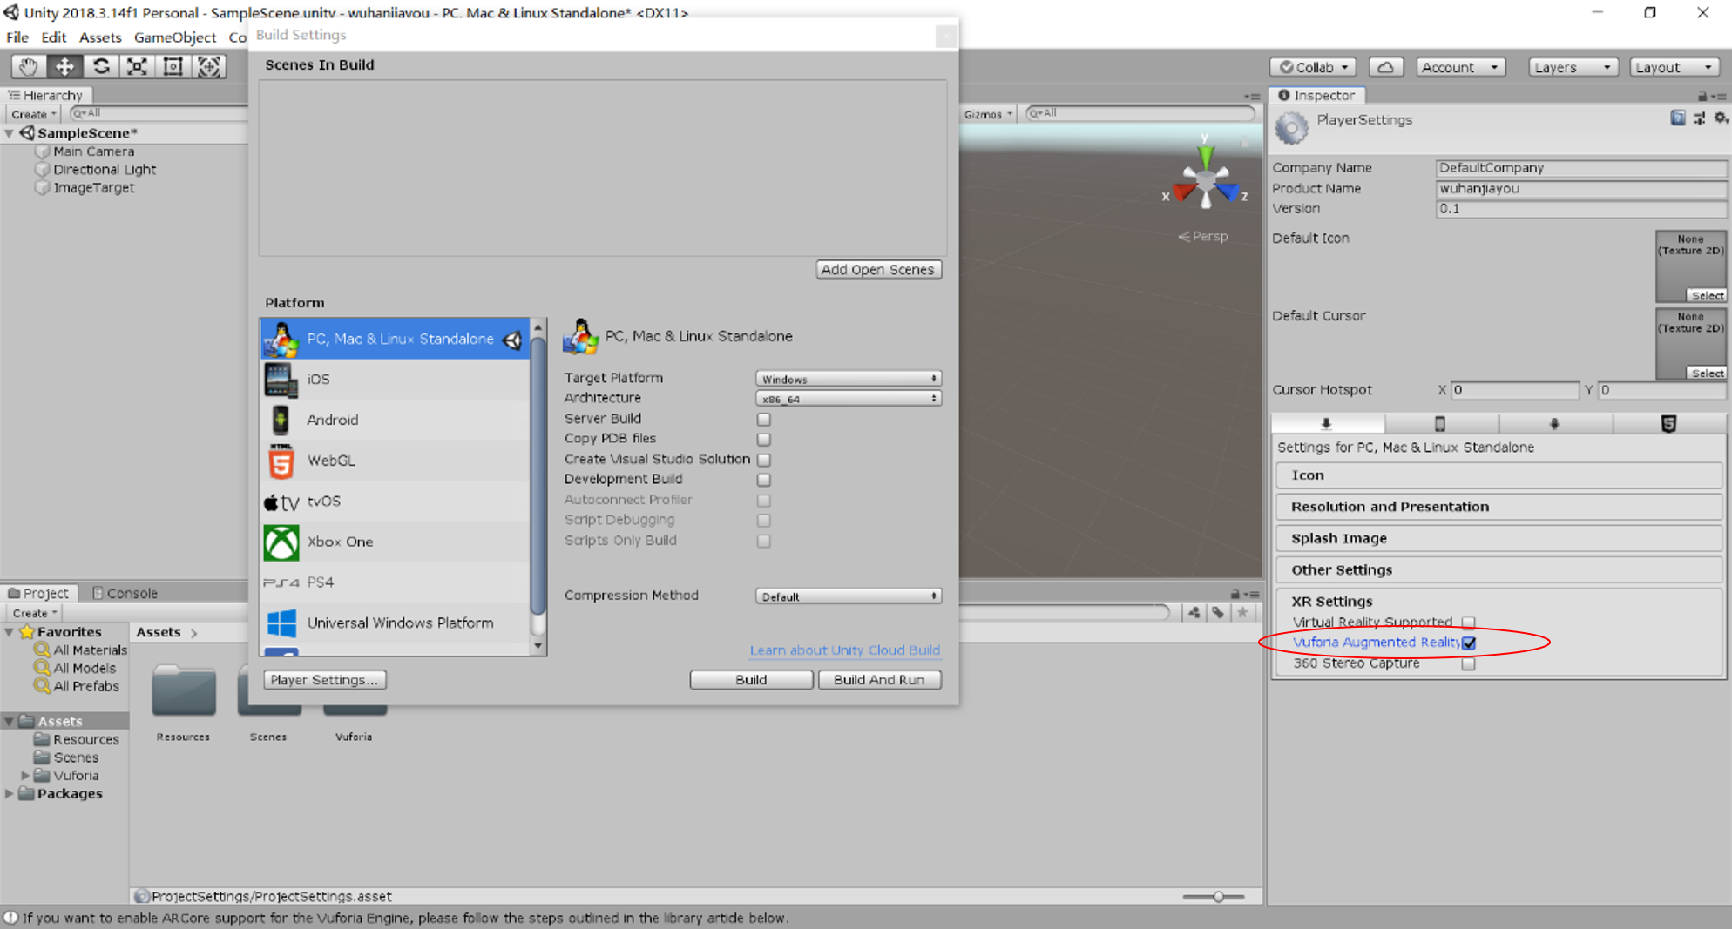Select the Hand tool in toolbar
Viewport: 1732px width, 929px height.
coord(28,67)
